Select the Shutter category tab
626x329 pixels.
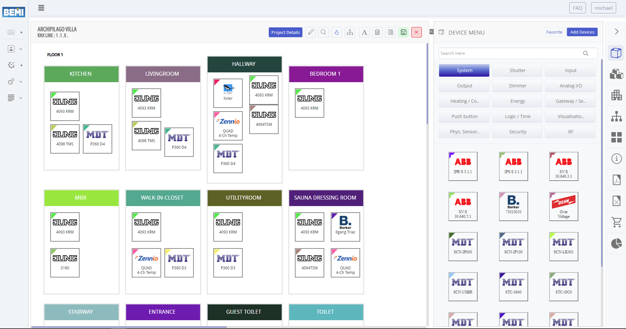pyautogui.click(x=517, y=70)
